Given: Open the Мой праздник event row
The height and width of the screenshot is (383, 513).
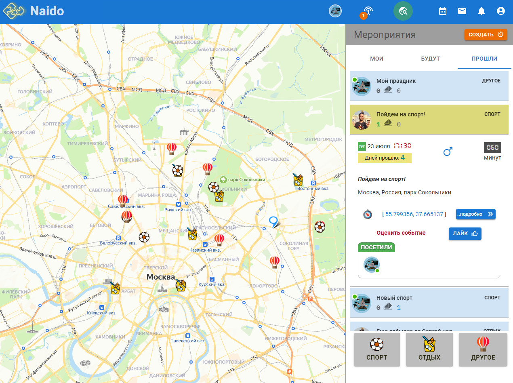Looking at the screenshot, I should point(429,86).
